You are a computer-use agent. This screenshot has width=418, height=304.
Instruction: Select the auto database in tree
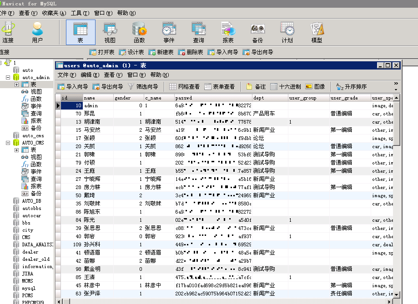[x=28, y=70]
